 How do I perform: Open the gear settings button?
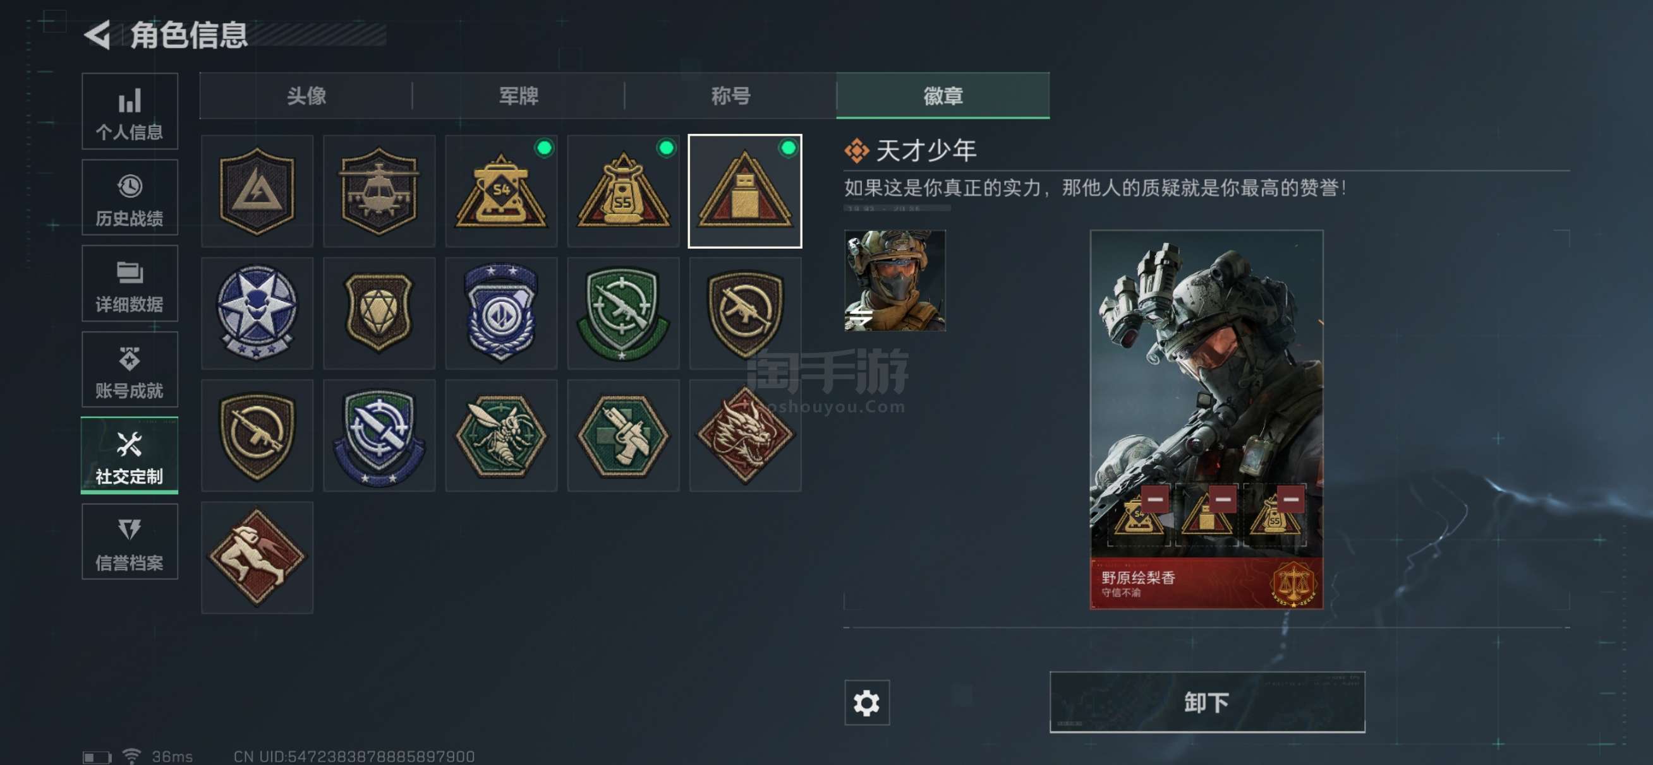867,703
